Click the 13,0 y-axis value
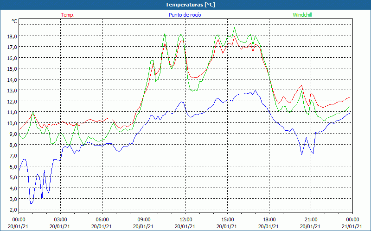Screen dimensions: 371x231 13,90
